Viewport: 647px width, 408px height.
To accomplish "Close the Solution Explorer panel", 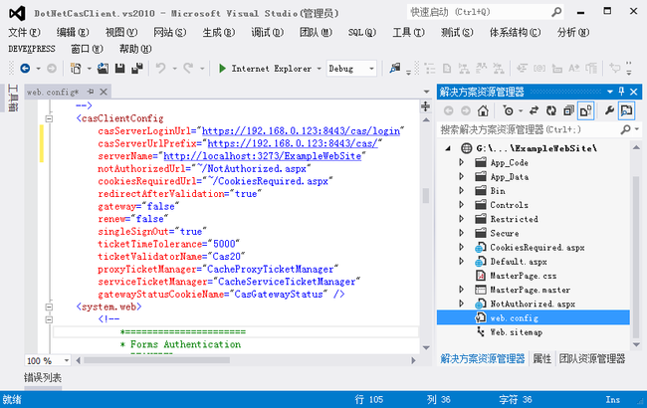I will (634, 92).
